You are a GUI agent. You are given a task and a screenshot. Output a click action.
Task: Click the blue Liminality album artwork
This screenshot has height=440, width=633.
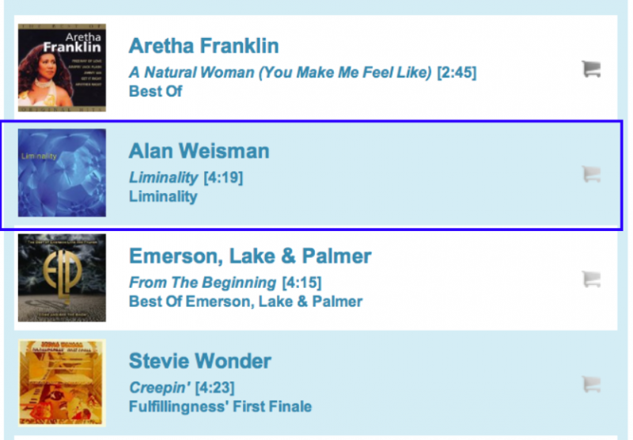click(62, 173)
